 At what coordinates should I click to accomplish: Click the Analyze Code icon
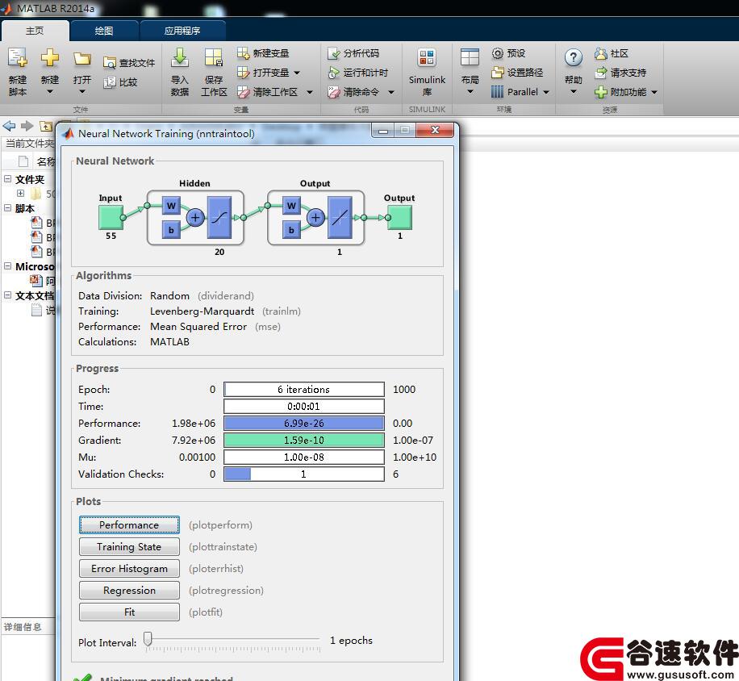pos(334,53)
